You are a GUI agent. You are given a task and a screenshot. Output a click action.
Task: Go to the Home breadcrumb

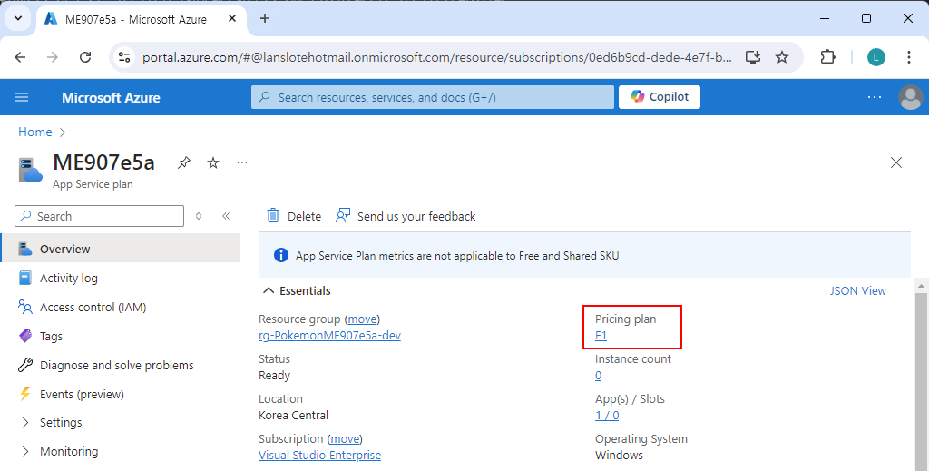(35, 132)
